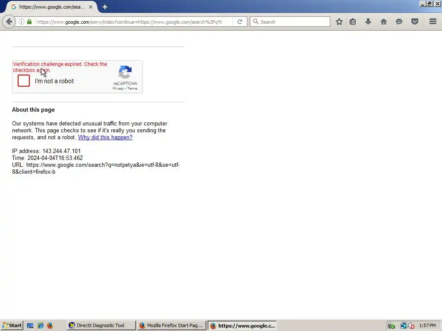Follow the "Why did this happen?" link
Viewport: 442px width, 331px height.
point(105,137)
